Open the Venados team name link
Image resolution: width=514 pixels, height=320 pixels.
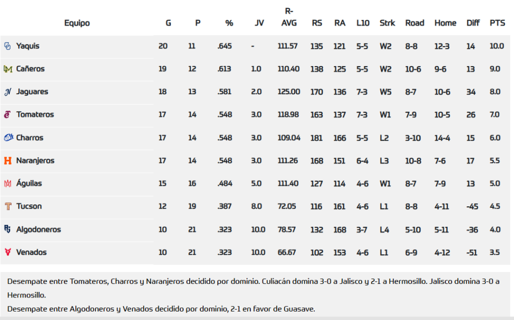31,252
